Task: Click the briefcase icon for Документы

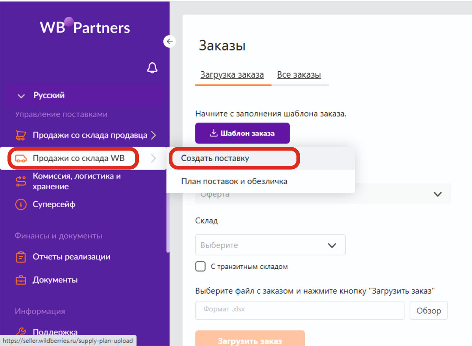Action: tap(21, 280)
